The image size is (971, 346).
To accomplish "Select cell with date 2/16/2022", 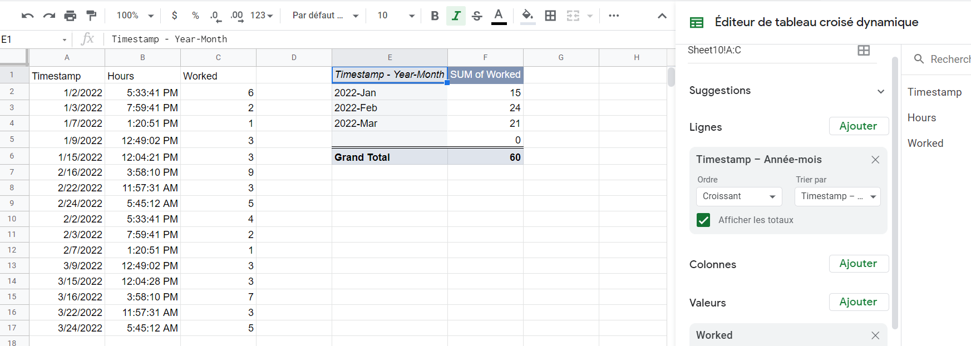I will (67, 172).
